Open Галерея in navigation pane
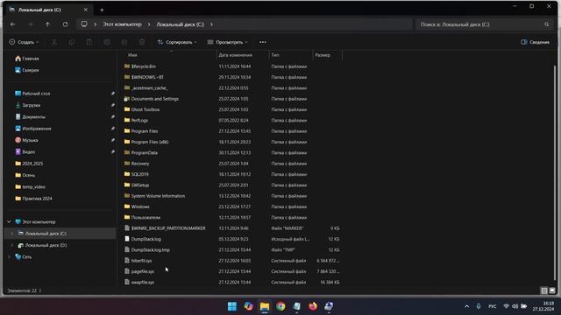Screen dimensions: 561x315 [x=27, y=70]
